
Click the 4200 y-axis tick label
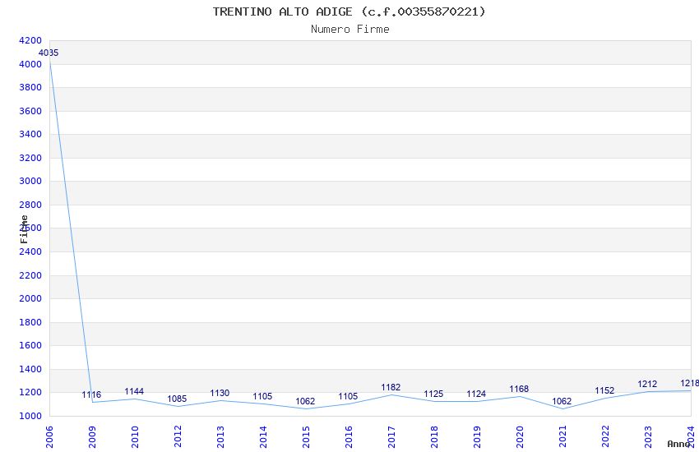click(30, 40)
